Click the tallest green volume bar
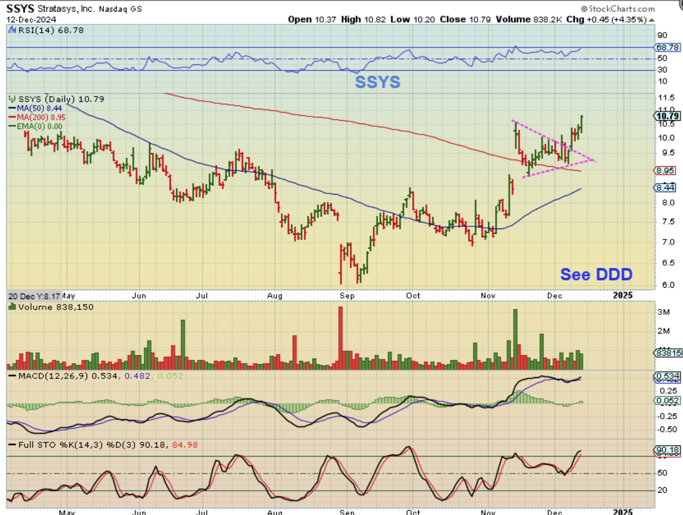The width and height of the screenshot is (683, 515). click(x=515, y=340)
